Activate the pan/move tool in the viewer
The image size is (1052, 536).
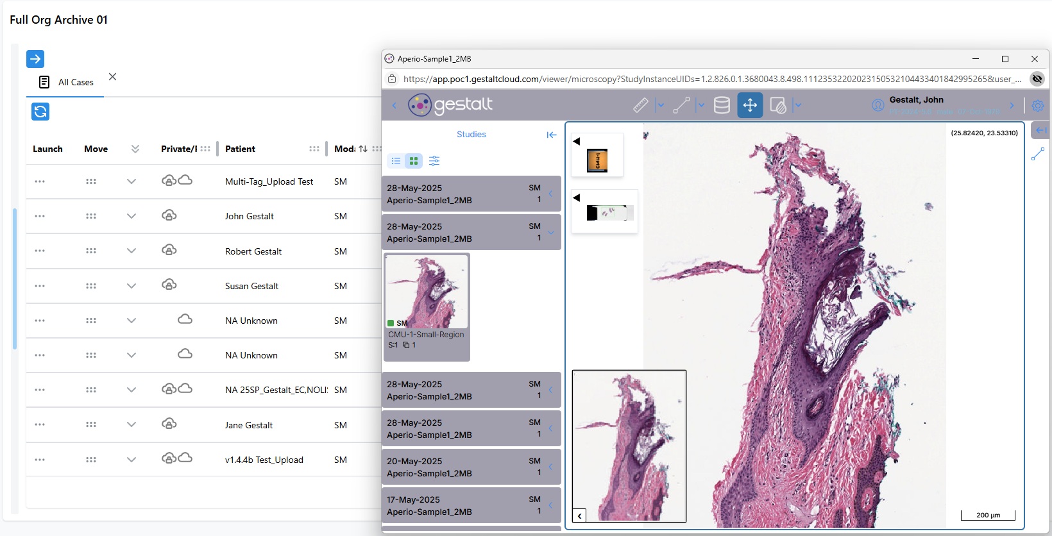[750, 105]
